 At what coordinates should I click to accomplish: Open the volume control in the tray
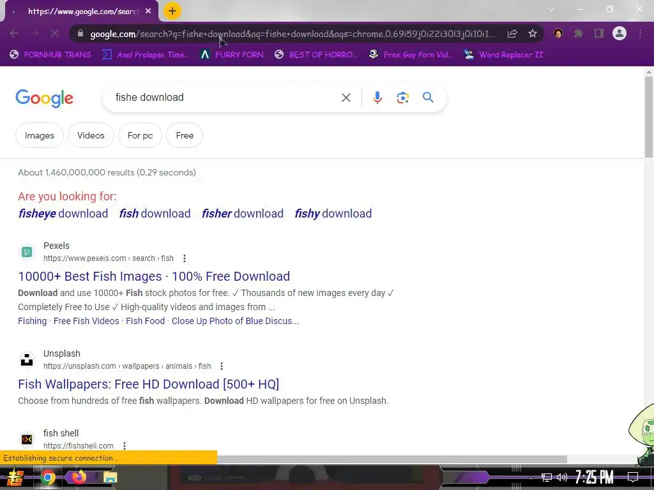562,477
